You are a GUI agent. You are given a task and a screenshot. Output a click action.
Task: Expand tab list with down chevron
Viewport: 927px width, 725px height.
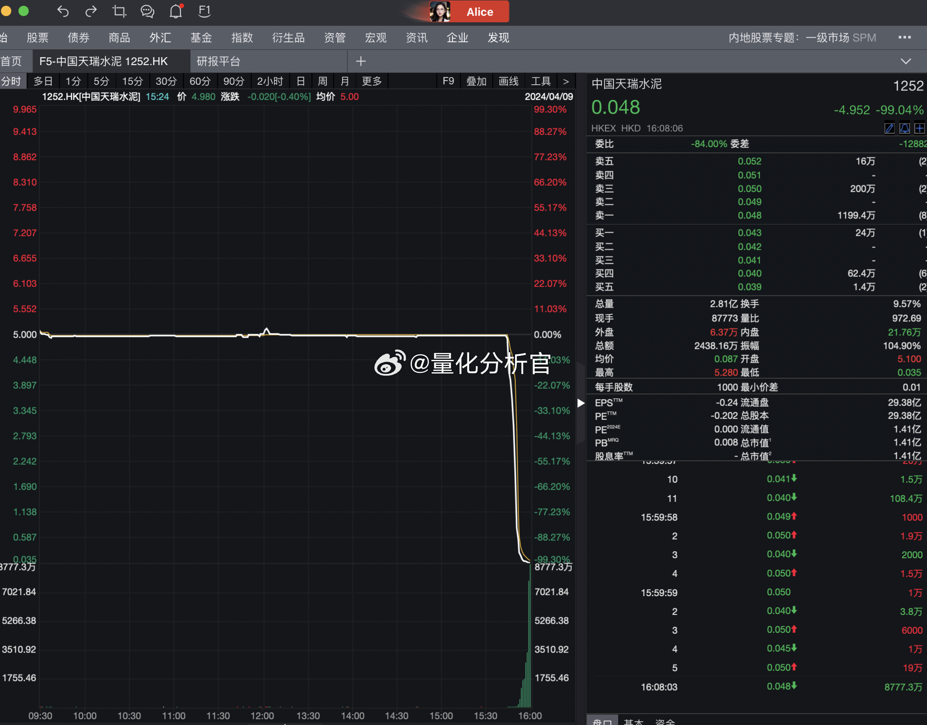pos(906,61)
